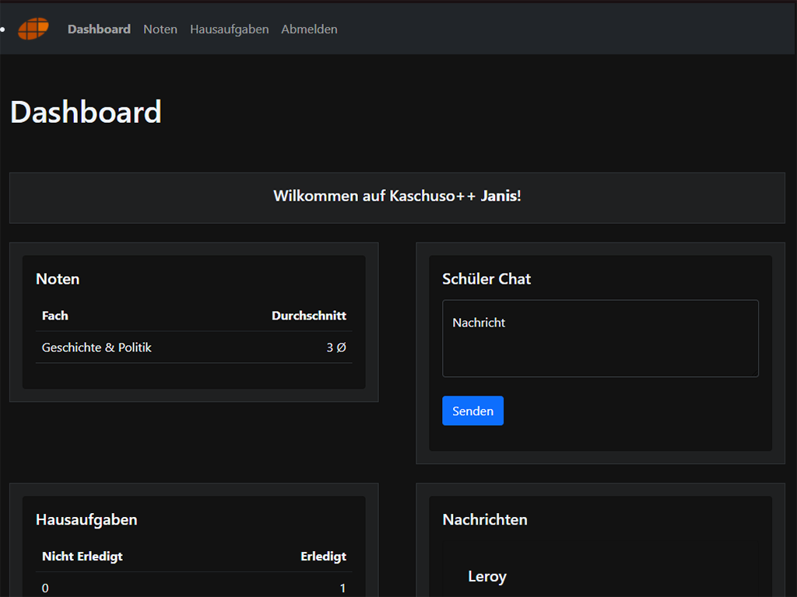Open Hausaufgaben from the top navigation
The image size is (797, 597).
pos(229,30)
